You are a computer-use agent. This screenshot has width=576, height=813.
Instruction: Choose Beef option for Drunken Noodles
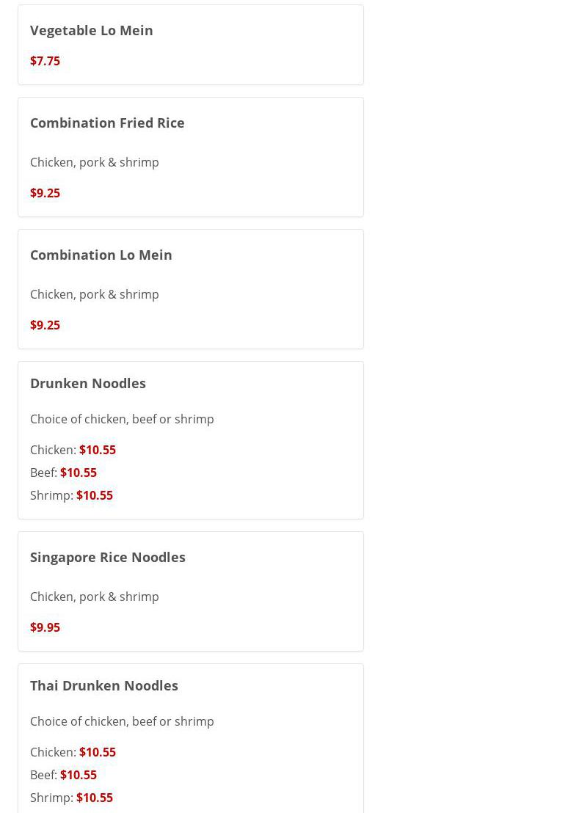point(63,473)
